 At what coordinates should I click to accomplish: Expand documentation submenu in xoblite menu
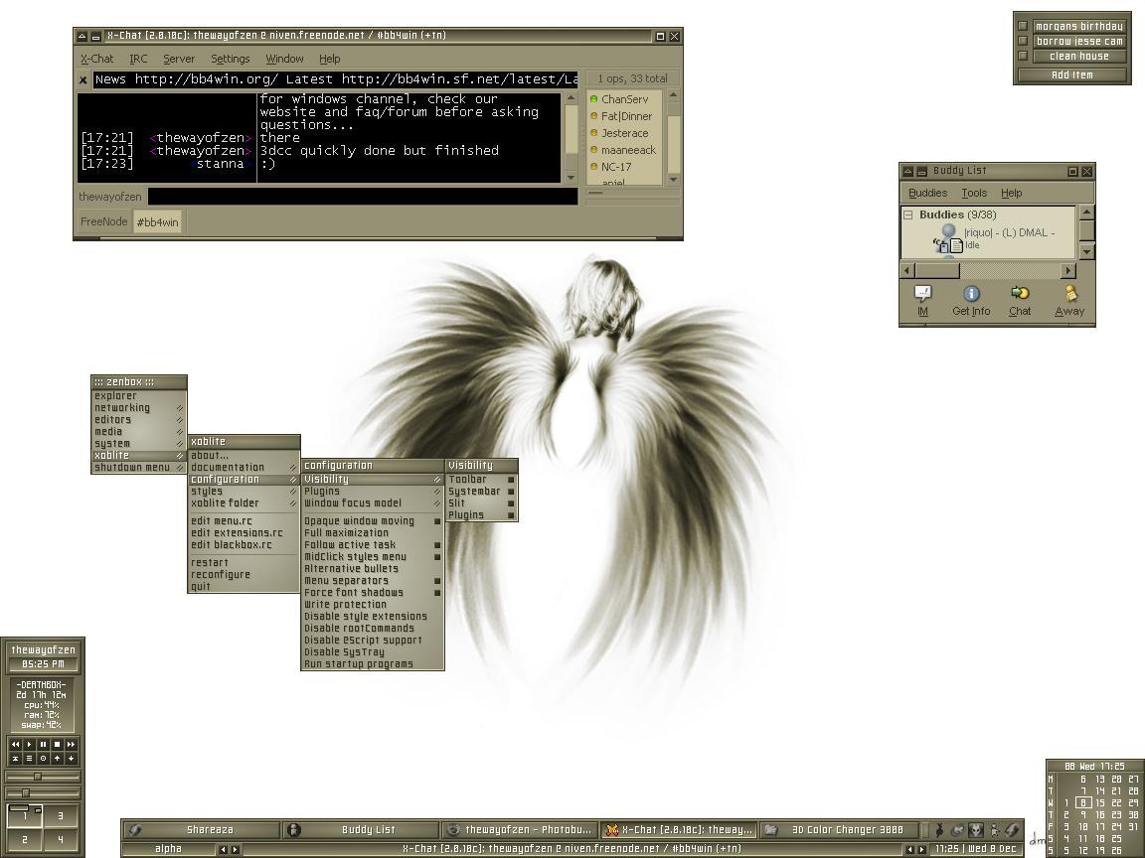point(244,468)
